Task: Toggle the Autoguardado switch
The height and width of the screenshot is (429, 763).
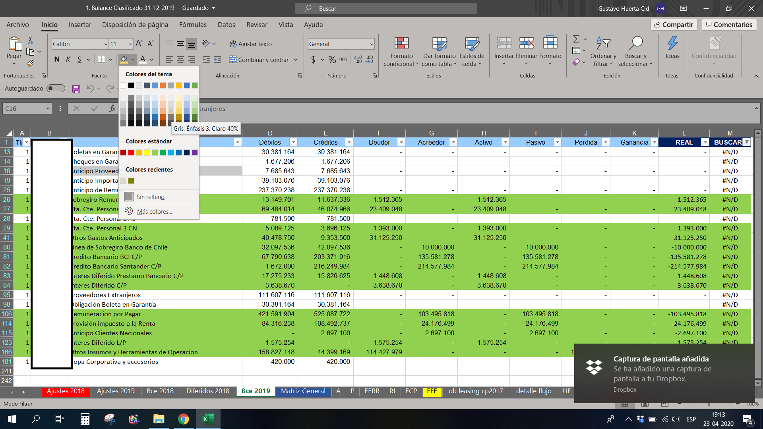Action: click(56, 88)
